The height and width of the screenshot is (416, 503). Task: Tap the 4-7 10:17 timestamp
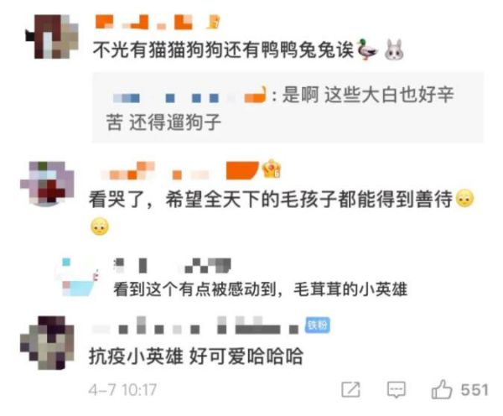coord(122,390)
